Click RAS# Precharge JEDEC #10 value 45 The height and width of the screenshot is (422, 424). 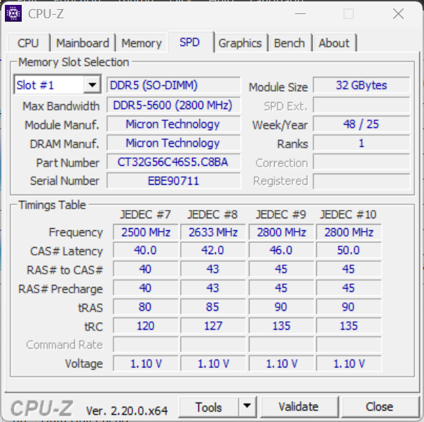[349, 288]
